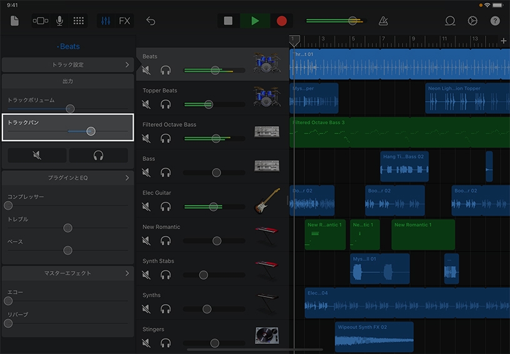The height and width of the screenshot is (354, 510).
Task: Solo the Filtered Octave Bass track
Action: [166, 139]
